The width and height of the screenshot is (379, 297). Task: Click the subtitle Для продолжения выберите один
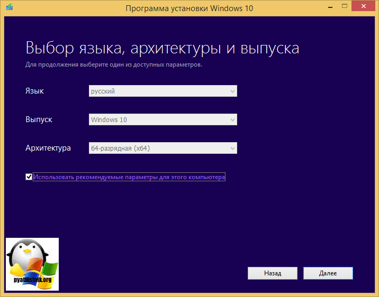[114, 64]
